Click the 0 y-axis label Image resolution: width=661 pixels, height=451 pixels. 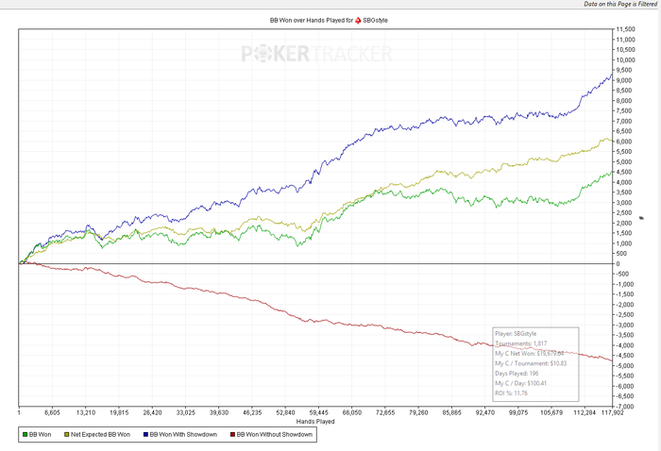pos(618,263)
